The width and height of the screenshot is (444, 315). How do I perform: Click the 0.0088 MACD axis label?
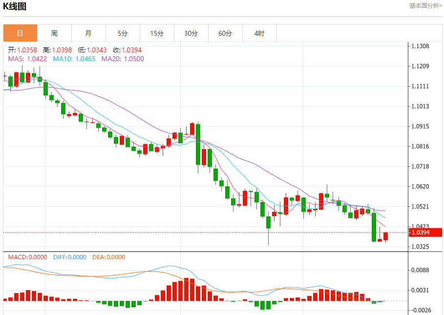(x=420, y=270)
